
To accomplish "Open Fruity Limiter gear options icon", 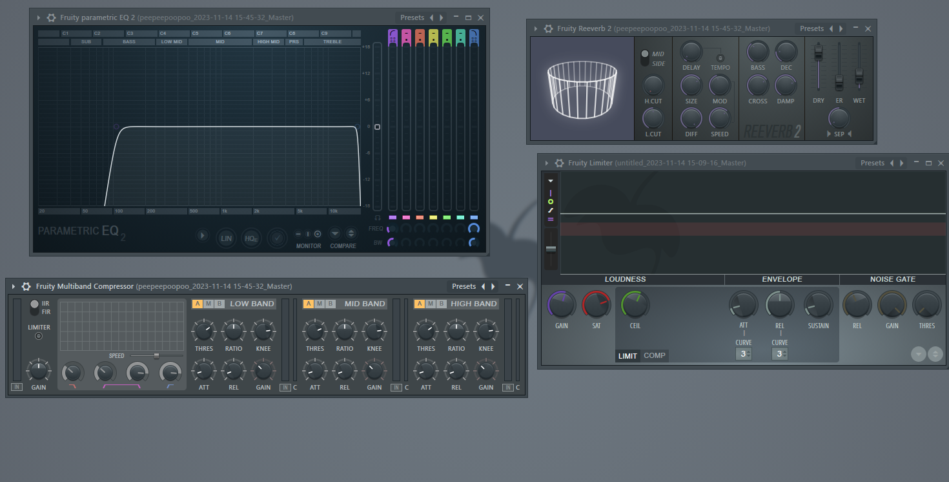I will click(x=559, y=163).
